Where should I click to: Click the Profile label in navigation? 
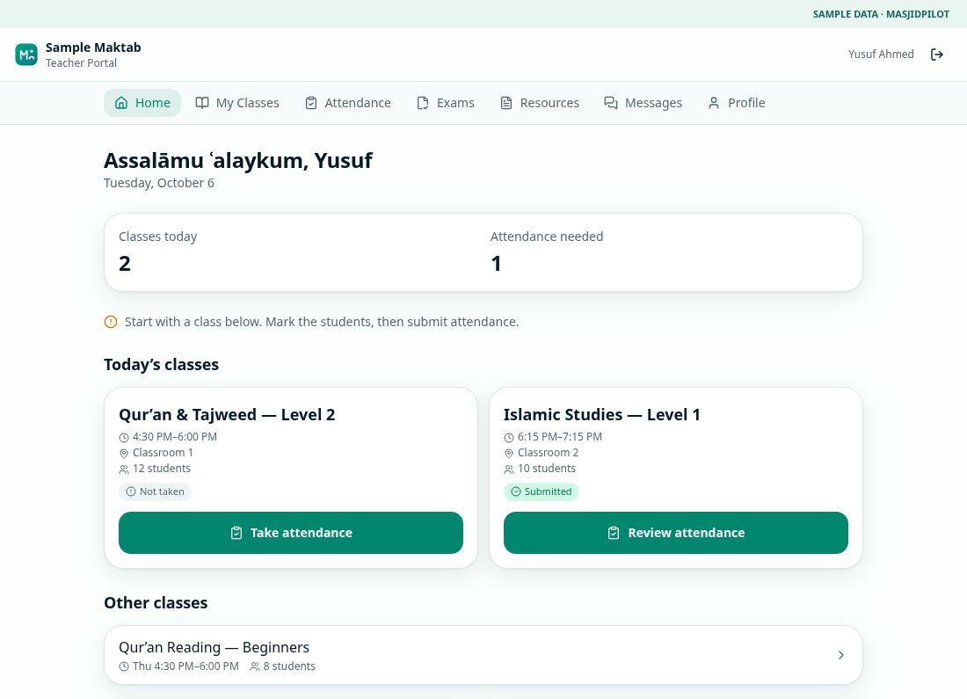click(x=746, y=103)
